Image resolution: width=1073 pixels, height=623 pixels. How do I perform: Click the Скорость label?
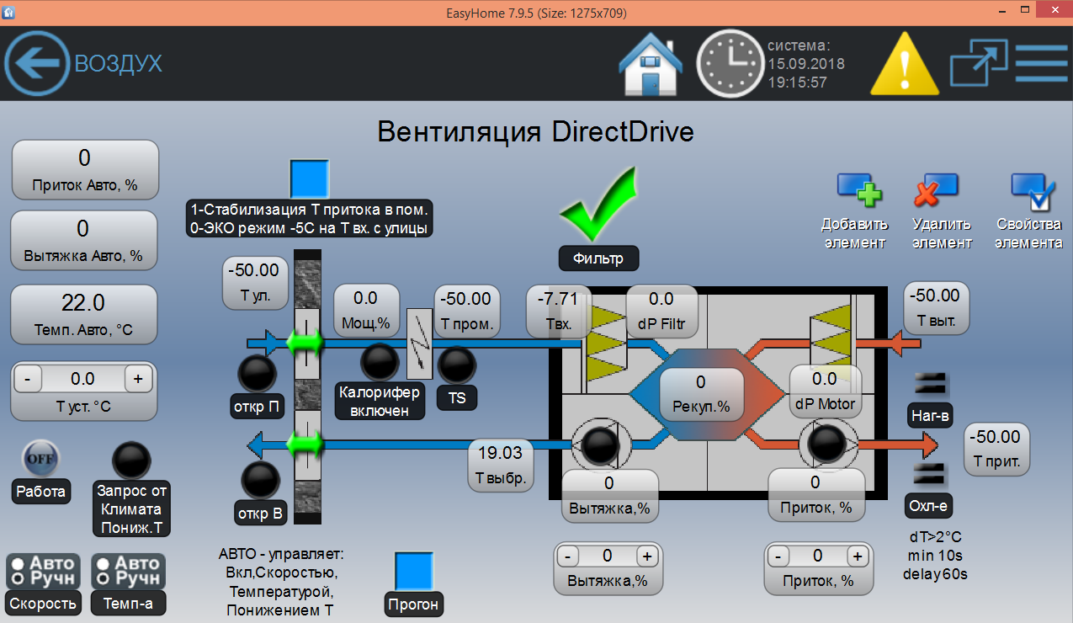click(x=44, y=603)
